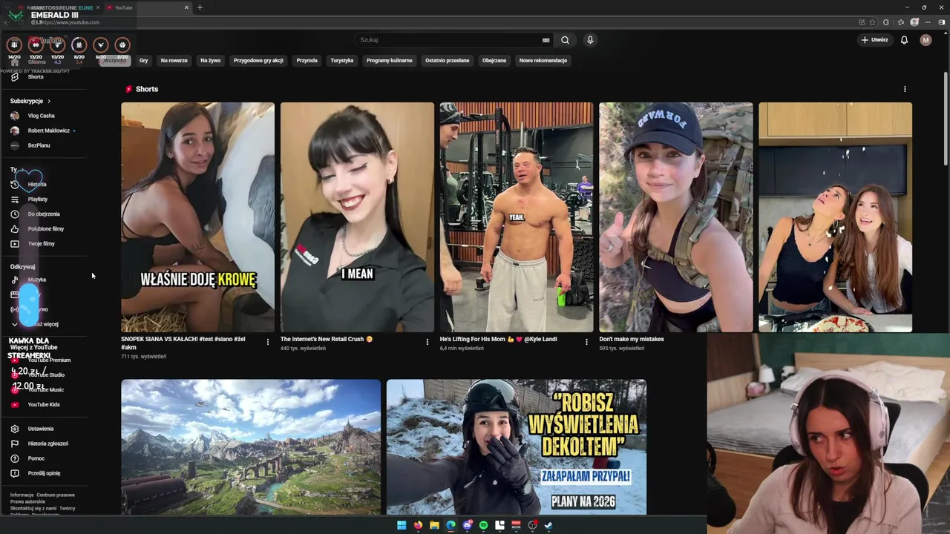Select the Na rowerze filter chip
Screen dimensions: 950x534
[x=174, y=61]
